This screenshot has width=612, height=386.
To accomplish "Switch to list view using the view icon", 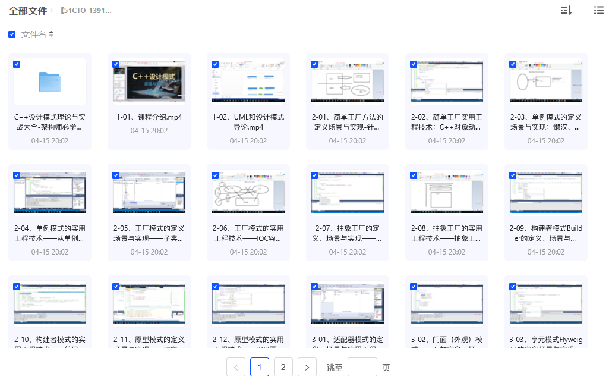I will pos(598,10).
